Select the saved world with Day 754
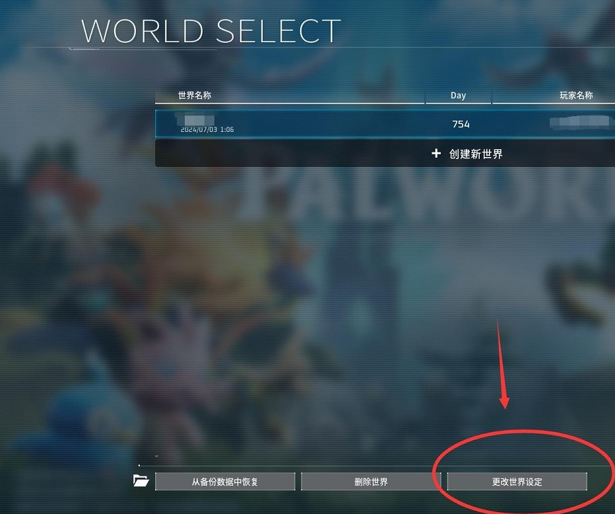The width and height of the screenshot is (615, 514). [x=385, y=124]
